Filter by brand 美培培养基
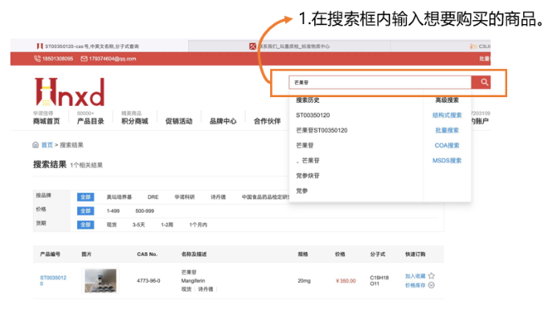 pyautogui.click(x=119, y=197)
